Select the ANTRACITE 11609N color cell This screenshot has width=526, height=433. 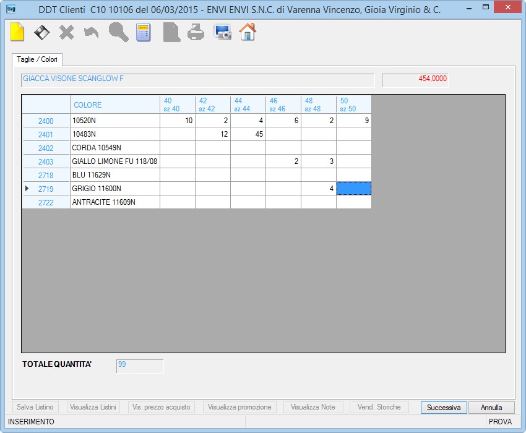click(x=115, y=202)
